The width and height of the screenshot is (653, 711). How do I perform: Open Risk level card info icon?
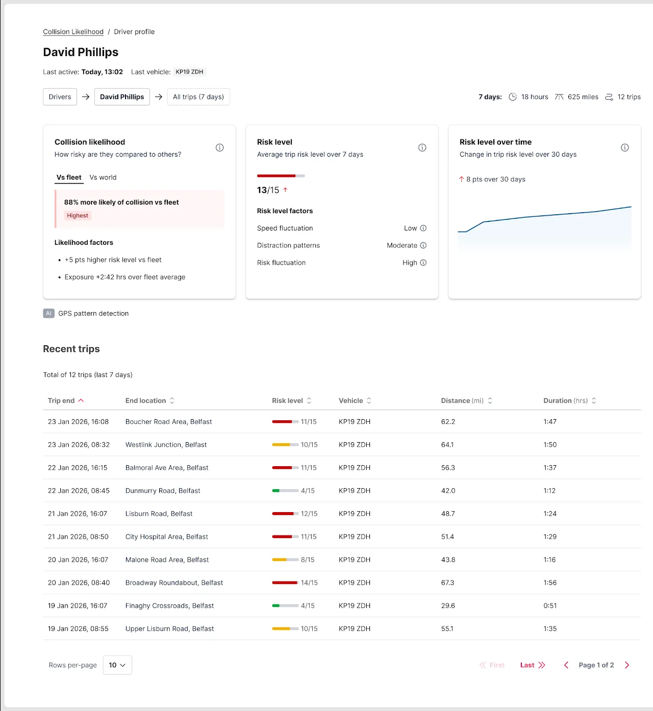422,148
